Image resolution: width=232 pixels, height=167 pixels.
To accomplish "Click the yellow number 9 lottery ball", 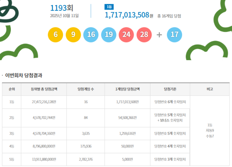I will pyautogui.click(x=73, y=34).
